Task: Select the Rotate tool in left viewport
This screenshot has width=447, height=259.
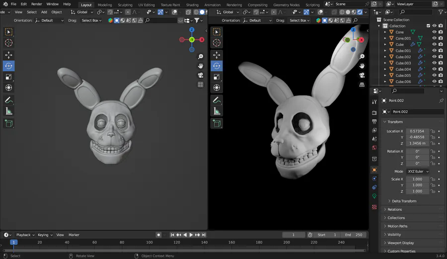Action: pyautogui.click(x=8, y=66)
